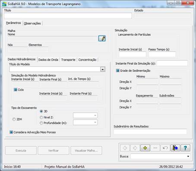Click Malha Nome field
This screenshot has height=171, width=196.
pyautogui.click(x=52, y=39)
